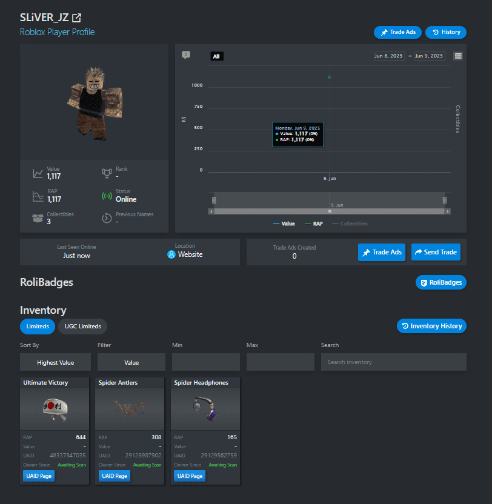Click the chart navigator left handle
The width and height of the screenshot is (492, 504).
(x=214, y=201)
